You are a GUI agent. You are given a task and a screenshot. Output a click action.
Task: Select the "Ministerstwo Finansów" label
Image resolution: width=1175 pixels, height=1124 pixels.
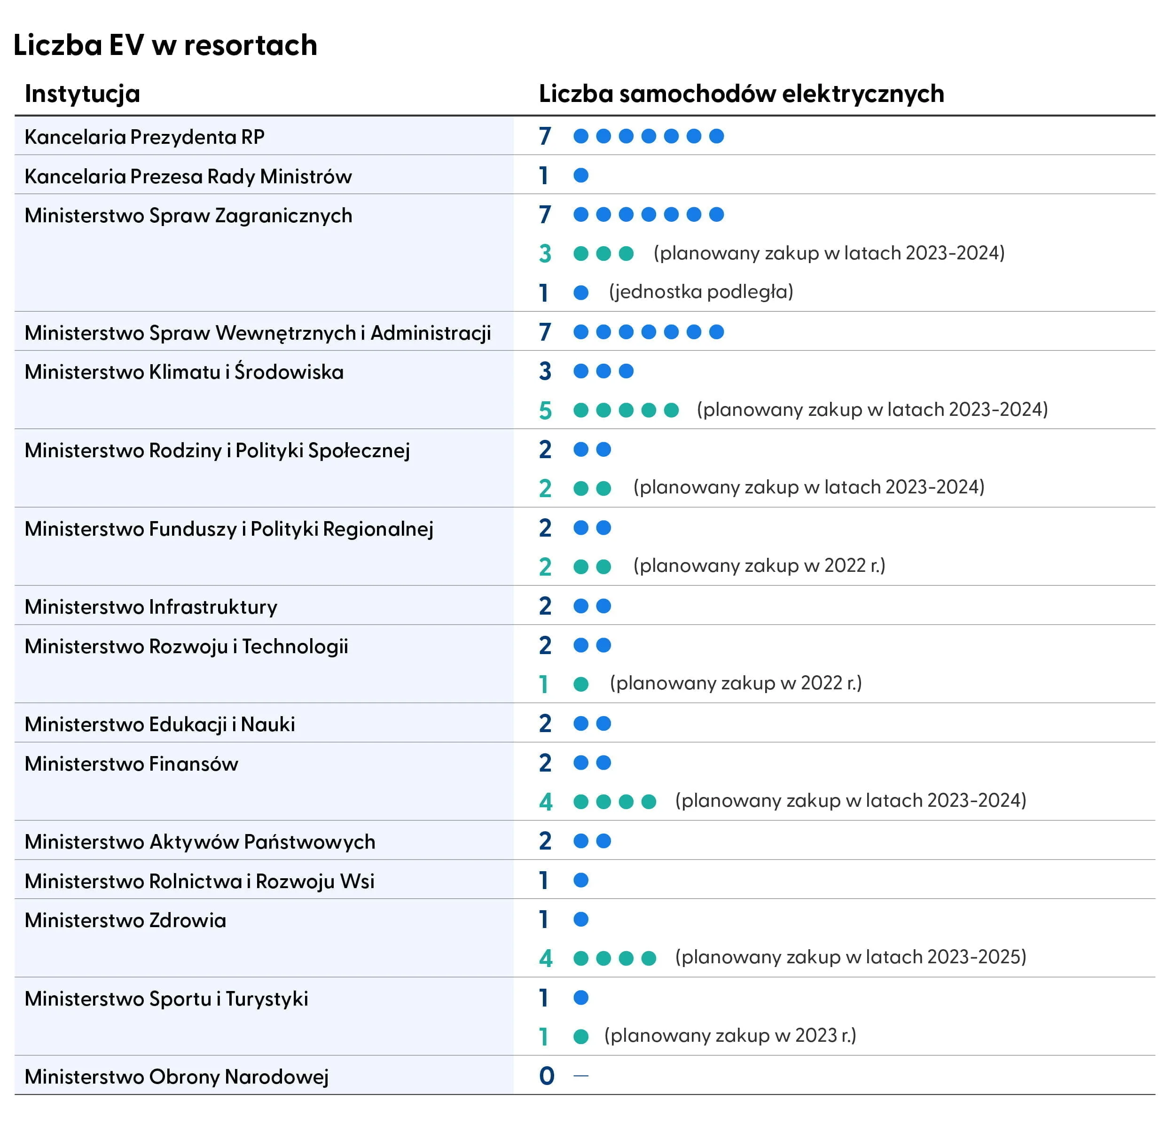coord(131,764)
